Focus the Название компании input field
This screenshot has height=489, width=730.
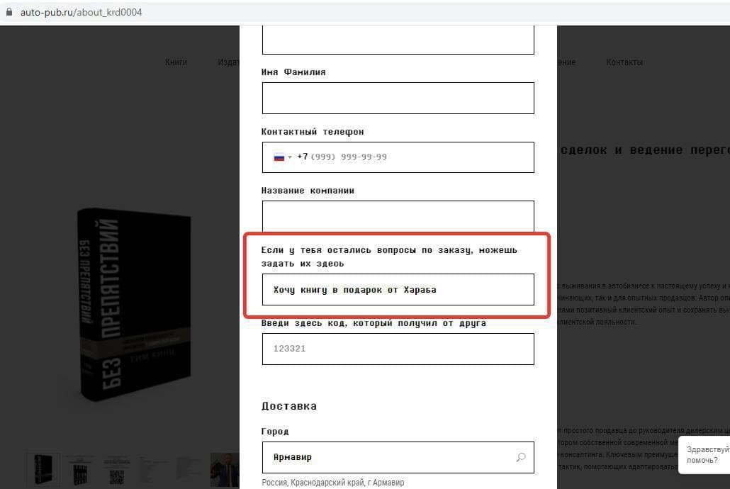[x=398, y=216]
